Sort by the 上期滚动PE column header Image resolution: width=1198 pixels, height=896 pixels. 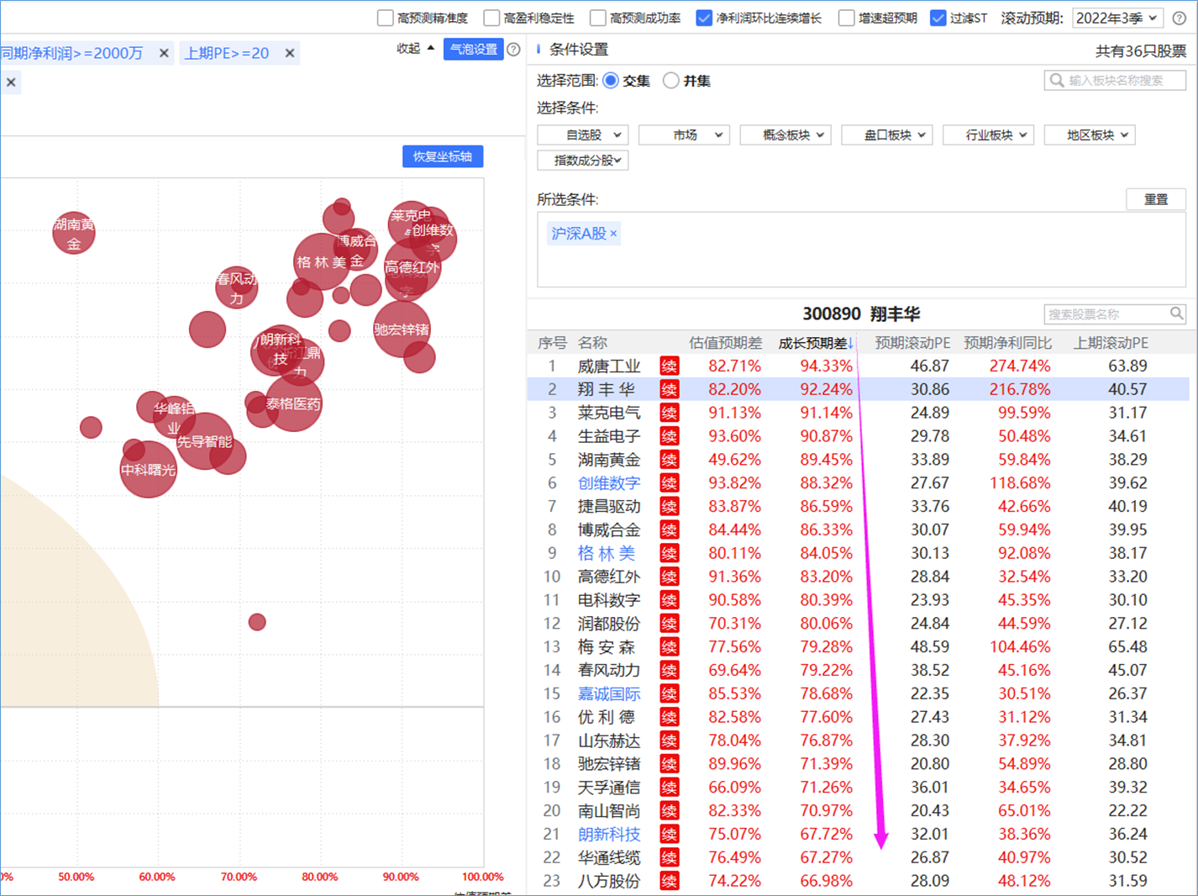click(1111, 343)
